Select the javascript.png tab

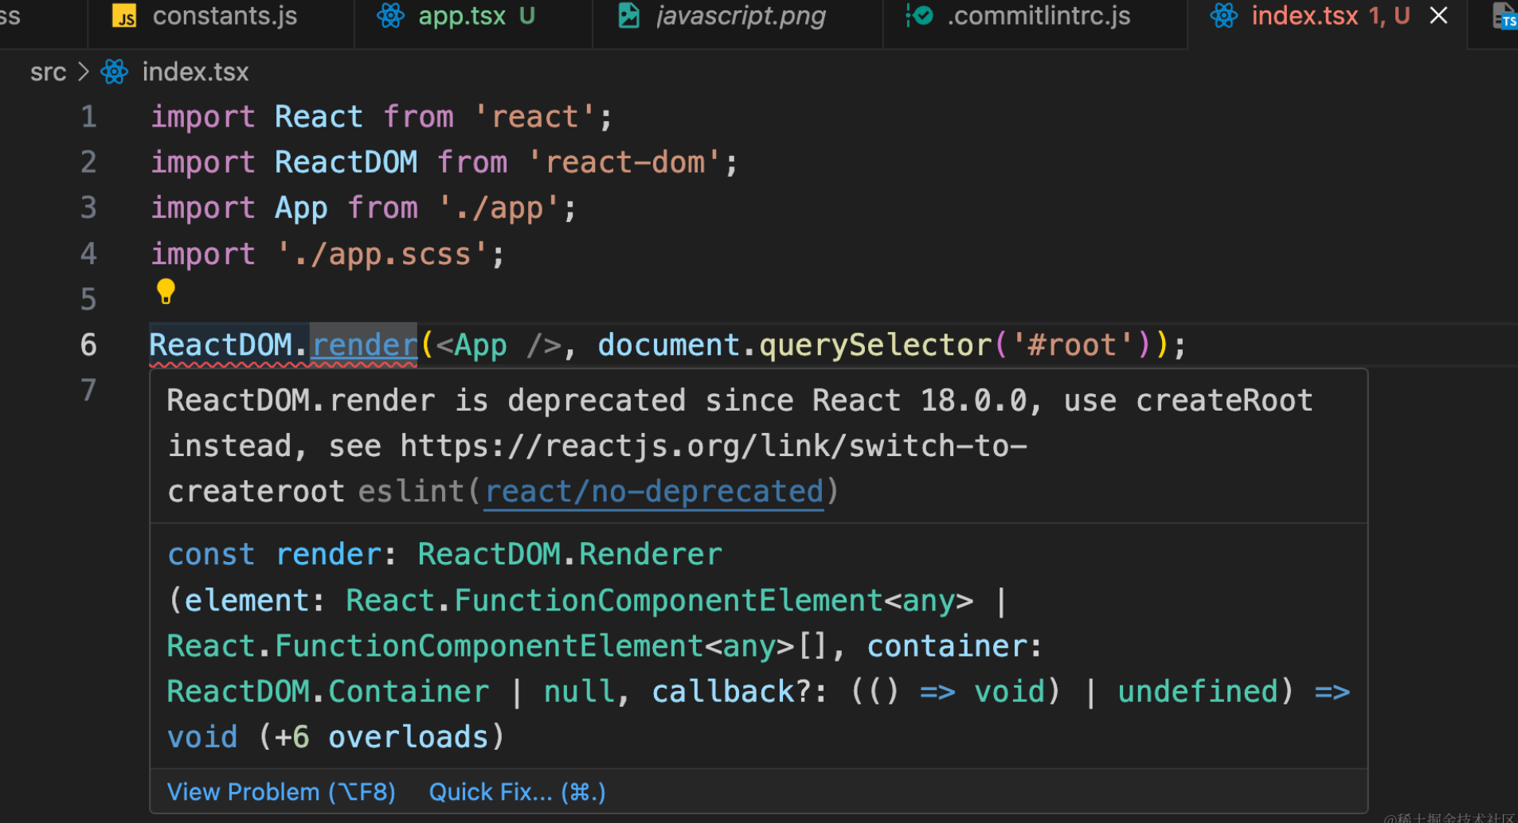click(x=737, y=16)
